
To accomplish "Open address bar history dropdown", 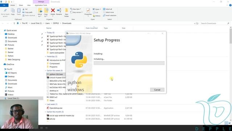I will 195,23.
